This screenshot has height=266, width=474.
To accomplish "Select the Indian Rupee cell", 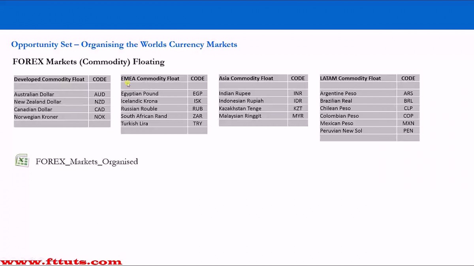I will [x=253, y=93].
